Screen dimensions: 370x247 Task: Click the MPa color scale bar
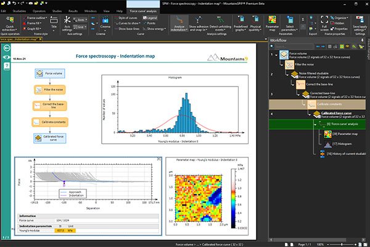pos(233,199)
